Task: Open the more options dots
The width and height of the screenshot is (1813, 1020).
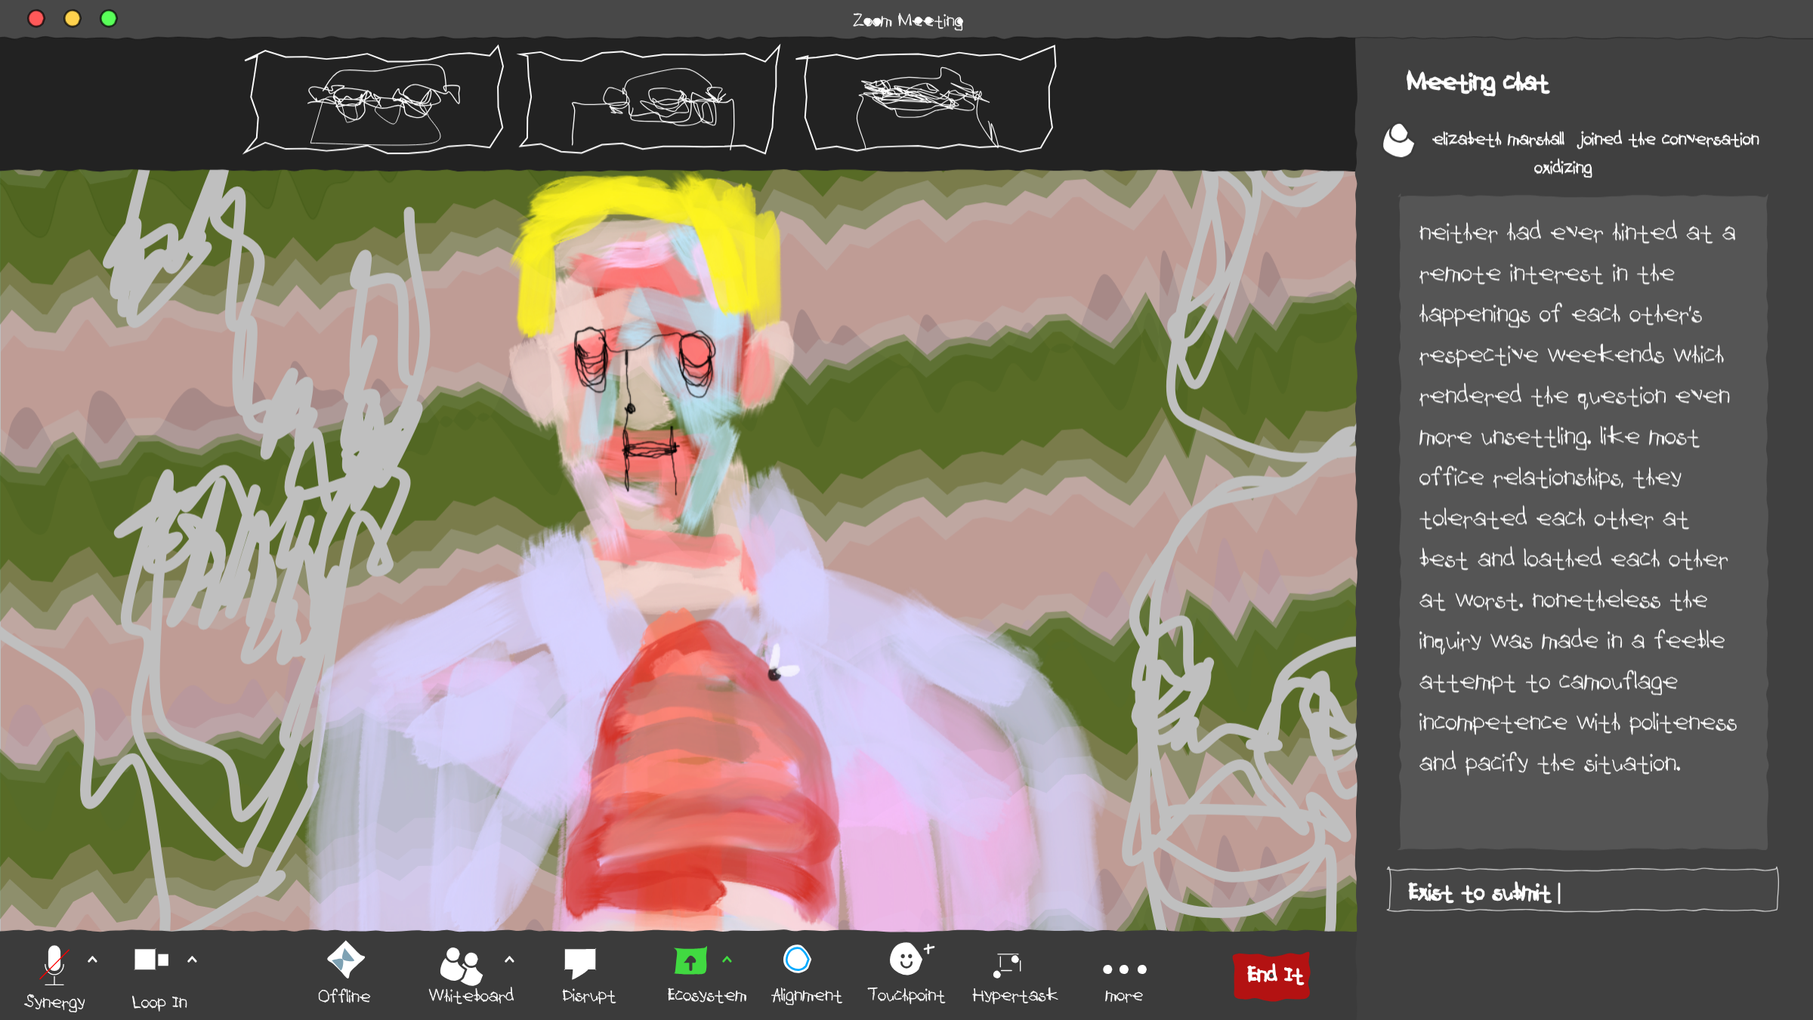Action: point(1124,969)
